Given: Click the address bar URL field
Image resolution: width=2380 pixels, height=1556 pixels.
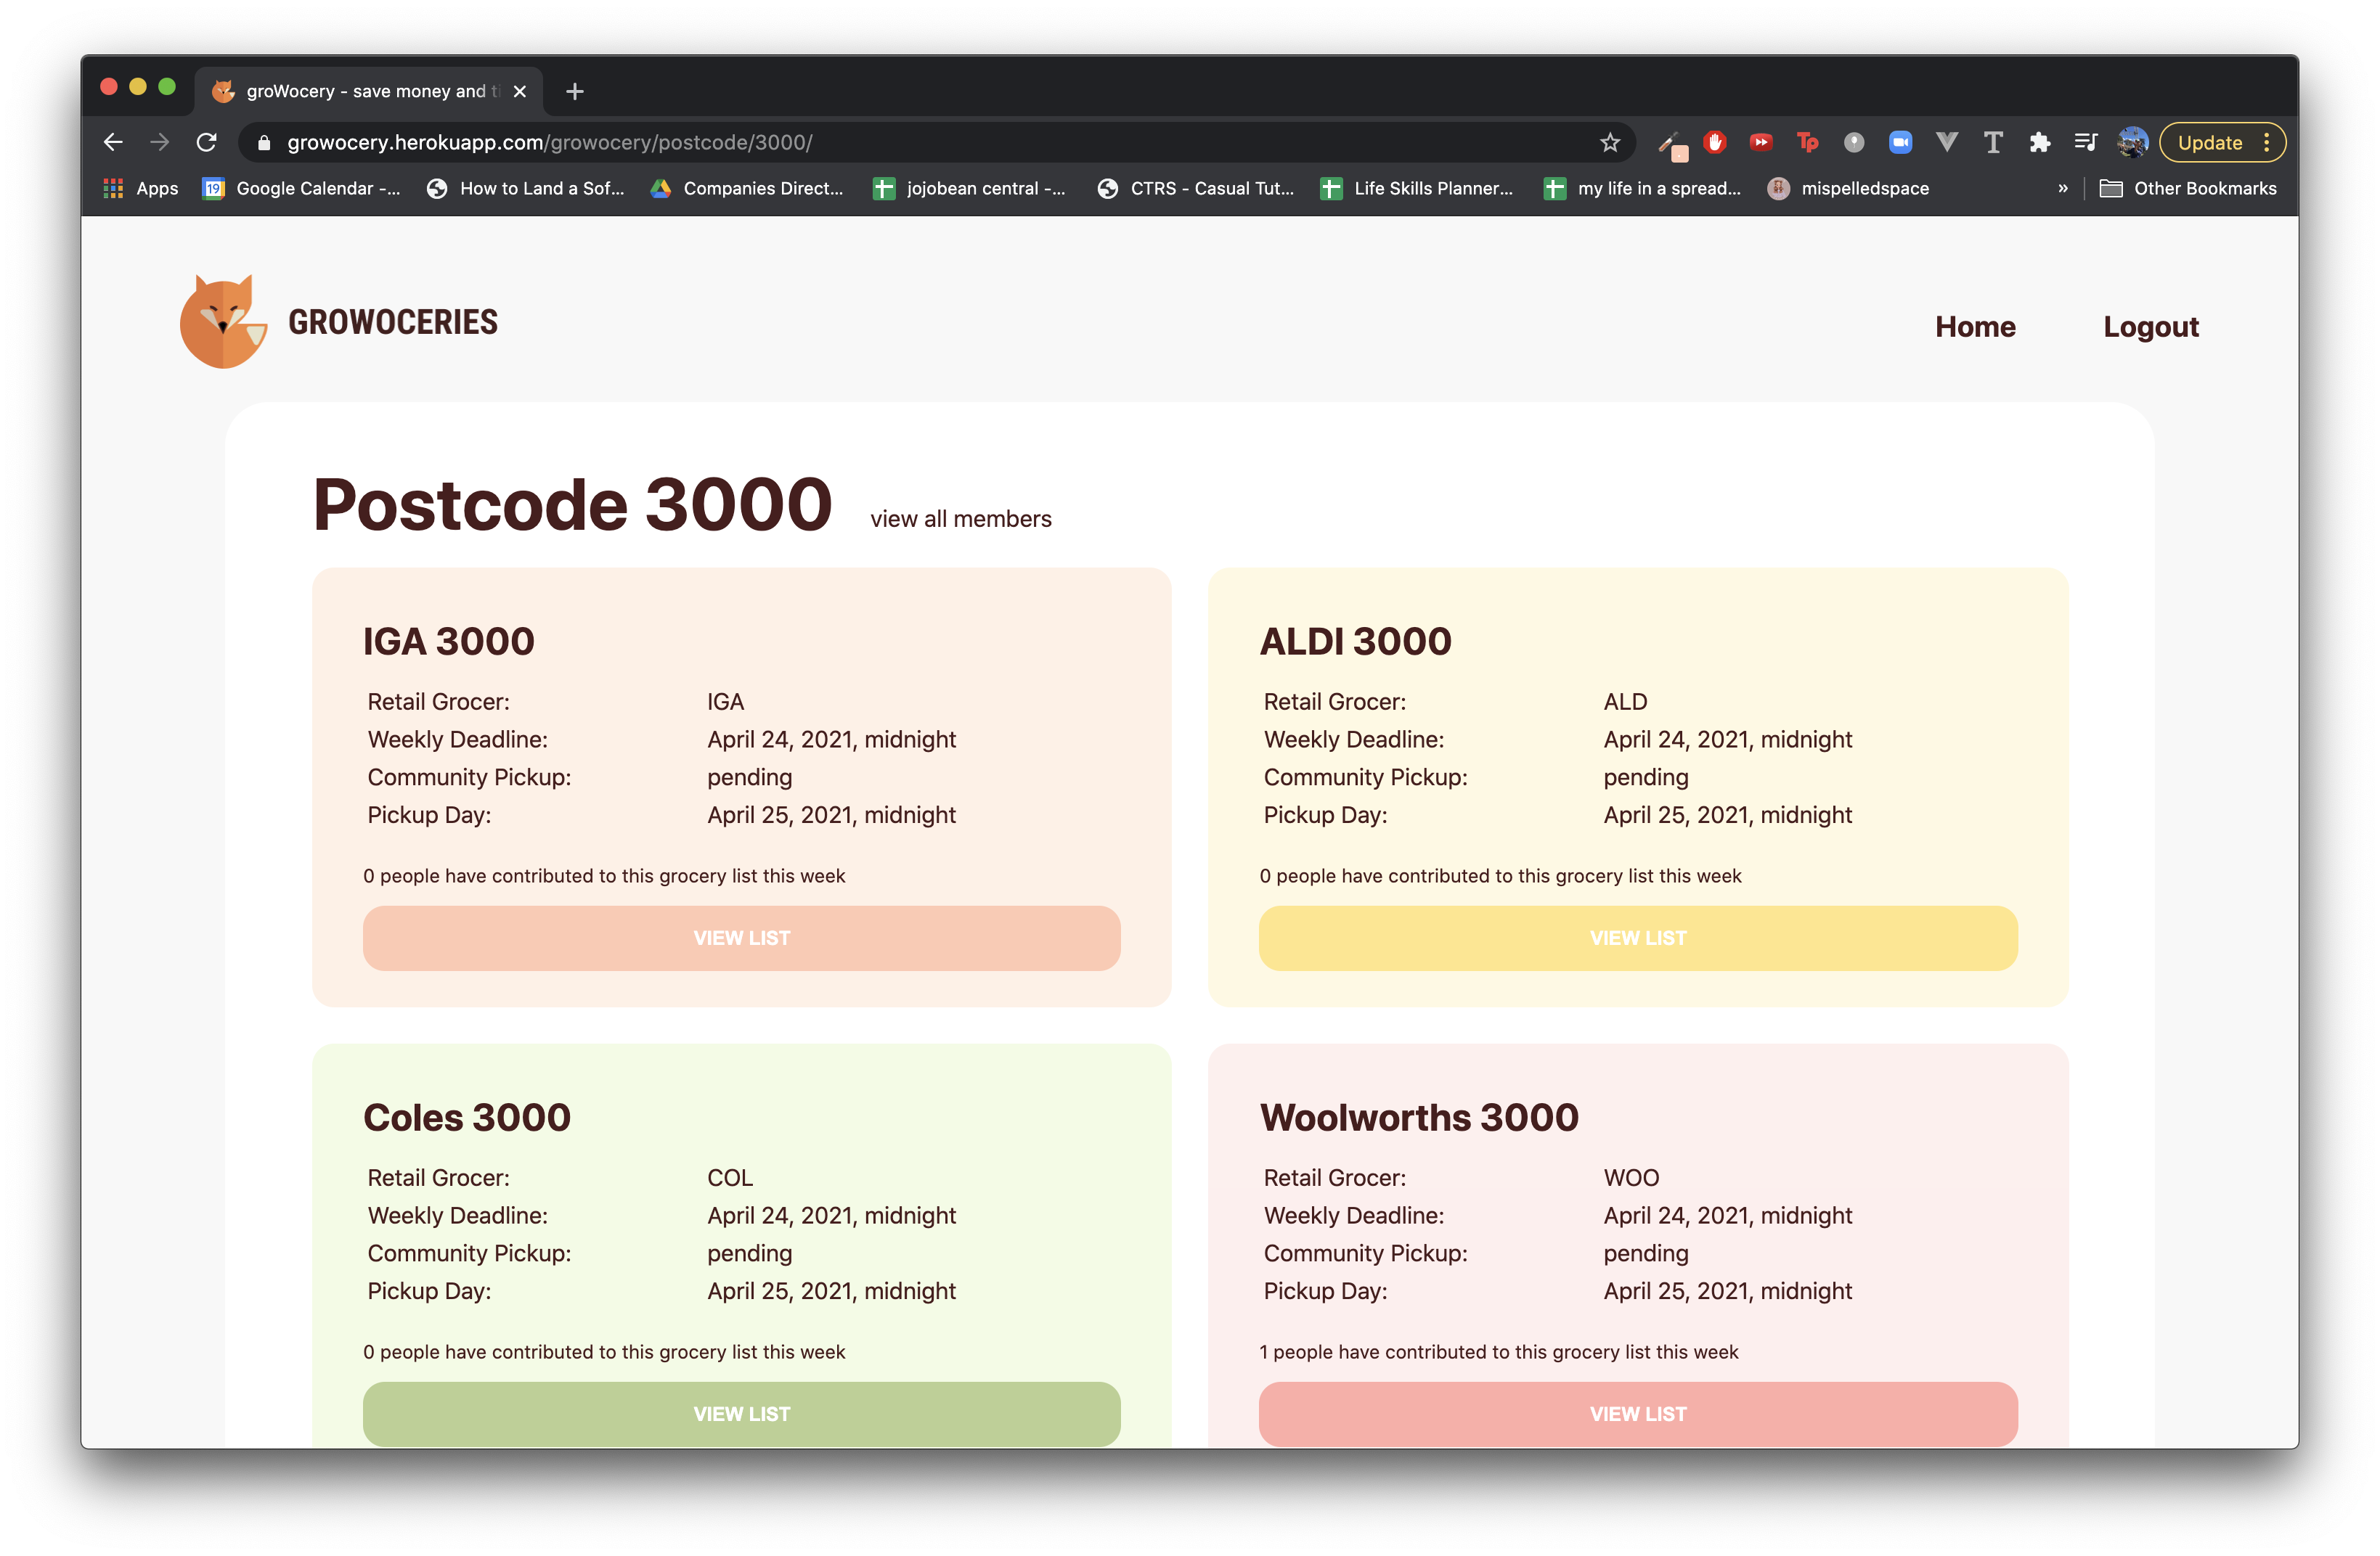Looking at the screenshot, I should tap(900, 143).
